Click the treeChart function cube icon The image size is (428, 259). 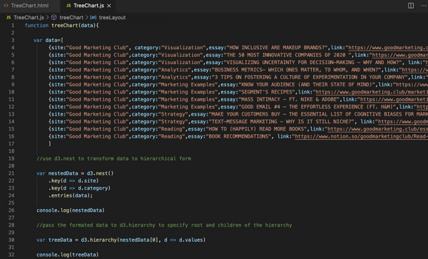[54, 17]
